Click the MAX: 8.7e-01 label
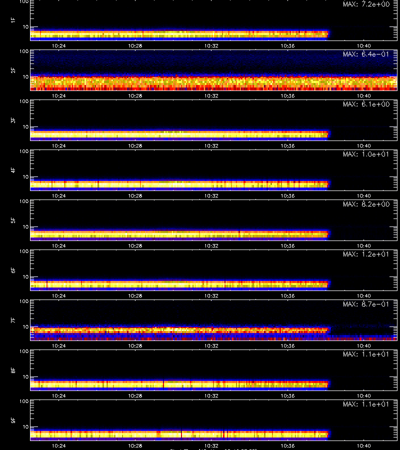 (366, 304)
